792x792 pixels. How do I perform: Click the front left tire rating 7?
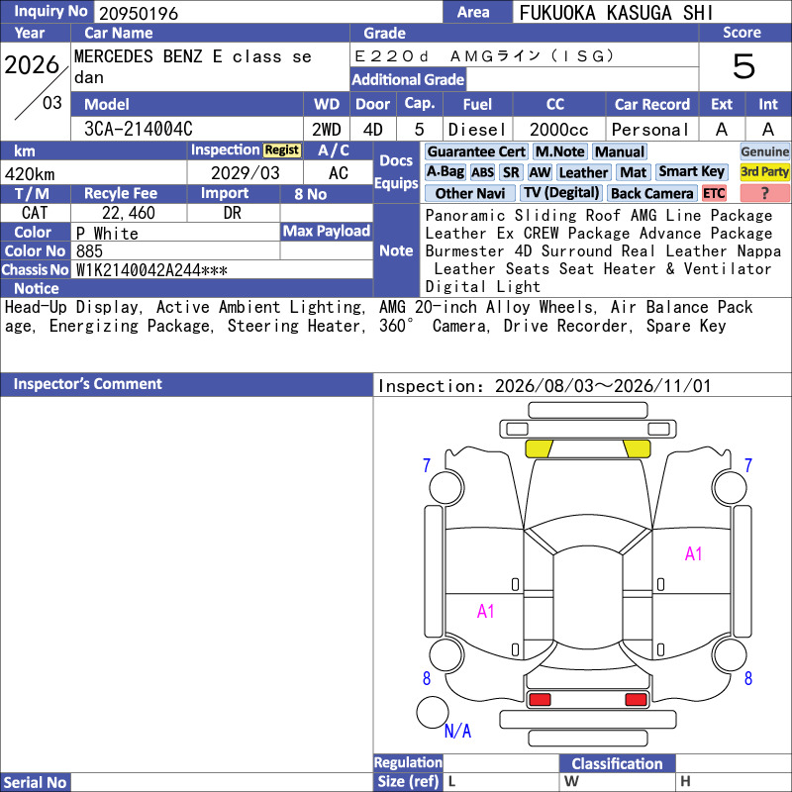pyautogui.click(x=427, y=465)
